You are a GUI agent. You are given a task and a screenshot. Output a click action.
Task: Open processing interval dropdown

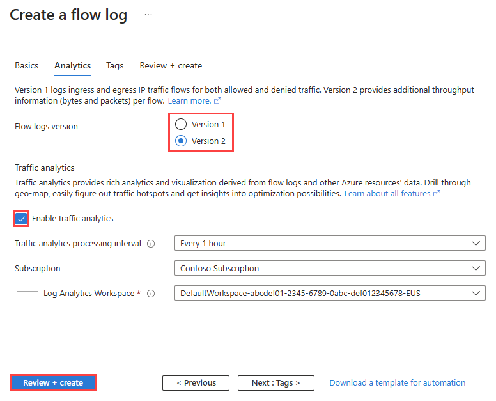tap(329, 243)
